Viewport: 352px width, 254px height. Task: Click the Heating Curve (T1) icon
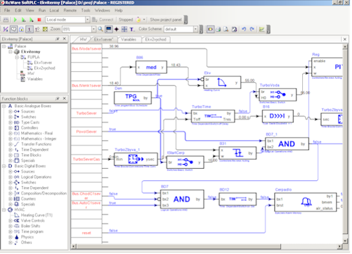click(x=17, y=215)
